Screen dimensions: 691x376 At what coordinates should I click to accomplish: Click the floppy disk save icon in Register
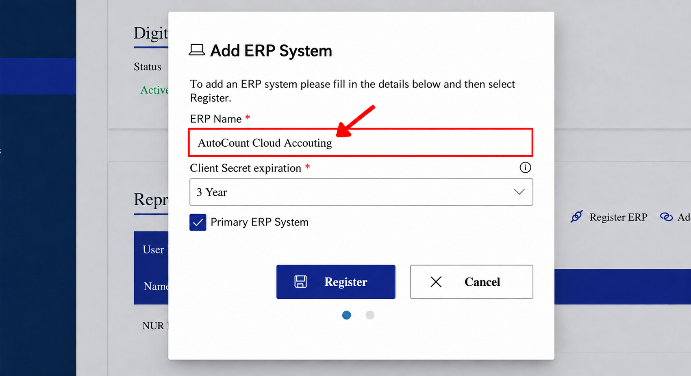tap(300, 282)
